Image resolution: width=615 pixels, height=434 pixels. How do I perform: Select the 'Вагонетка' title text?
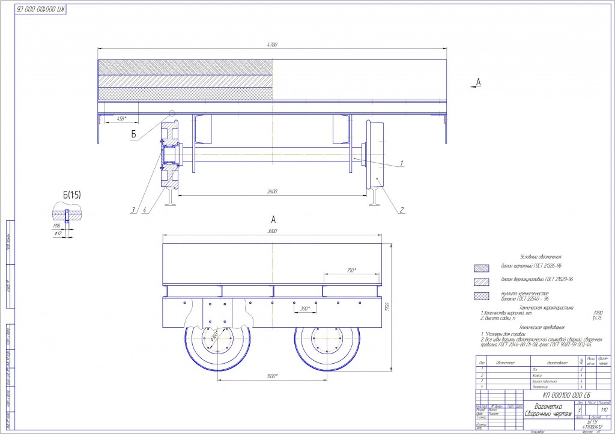pyautogui.click(x=548, y=406)
